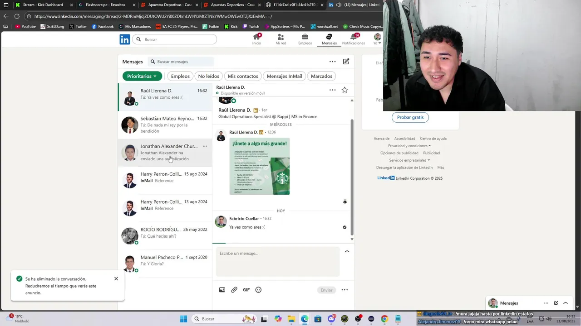Reload the page with the refresh button
This screenshot has height=326, width=581.
pyautogui.click(x=17, y=16)
